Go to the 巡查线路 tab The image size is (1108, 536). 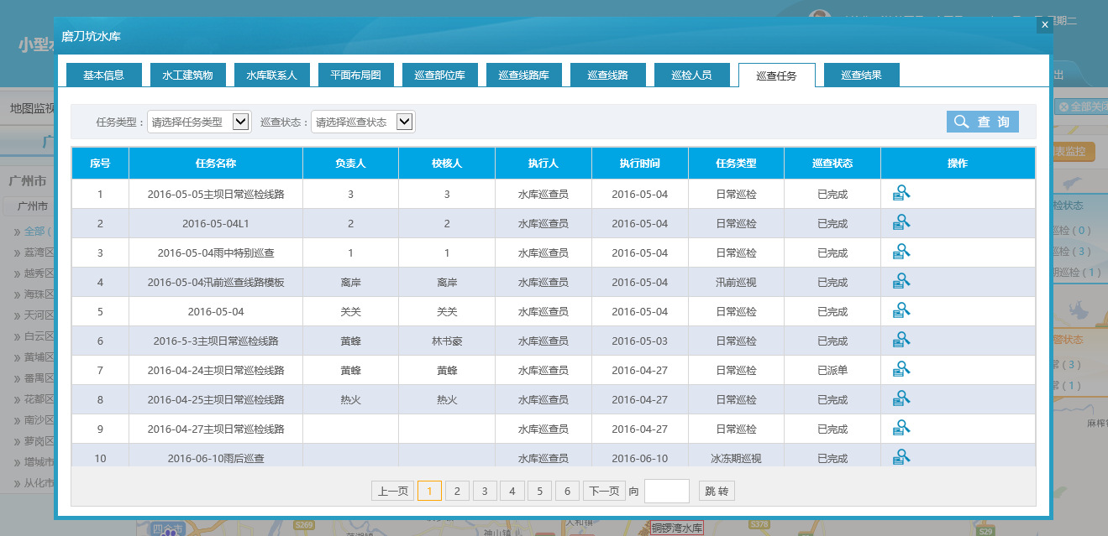pos(607,75)
